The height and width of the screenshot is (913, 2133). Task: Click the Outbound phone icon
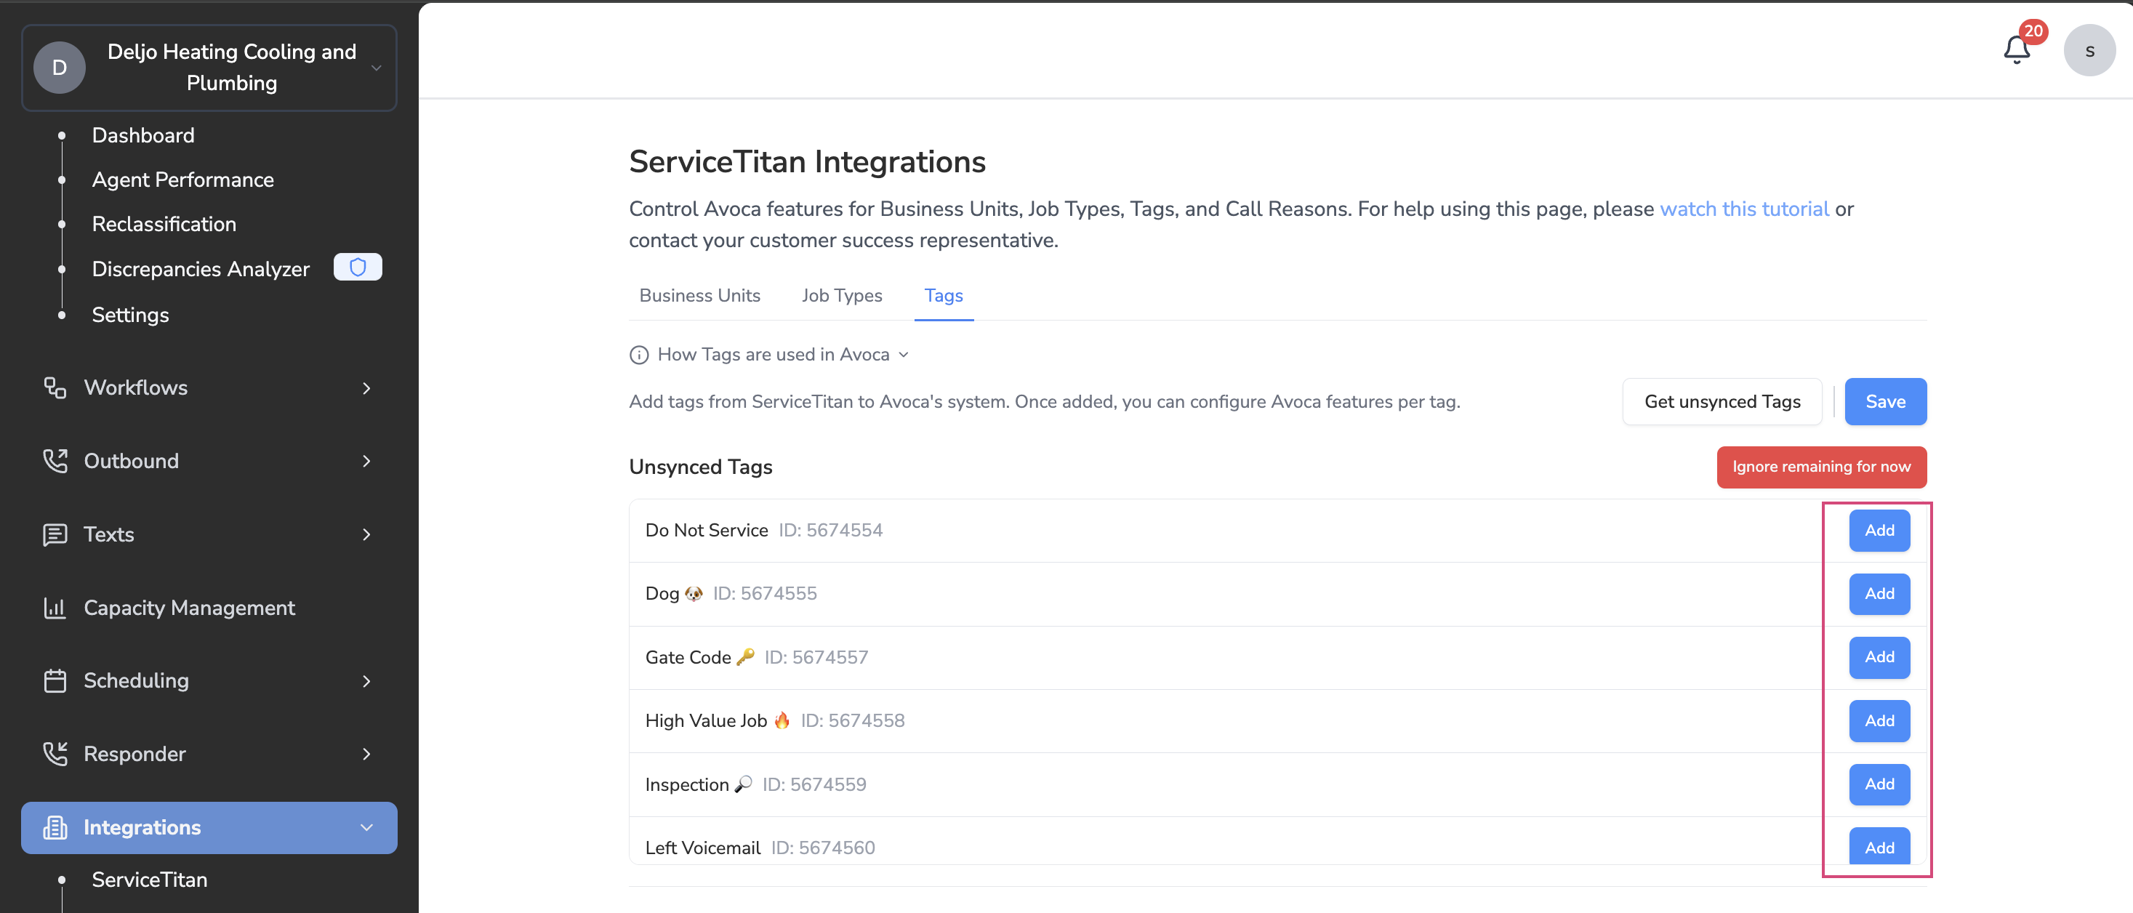pyautogui.click(x=55, y=461)
